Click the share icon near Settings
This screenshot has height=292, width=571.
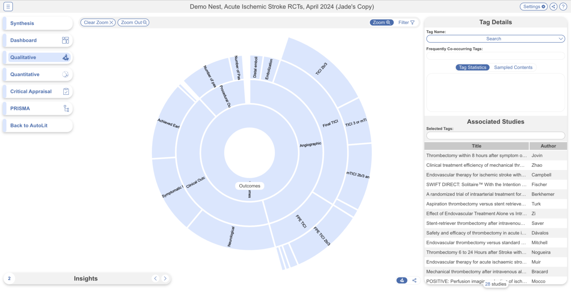(x=553, y=6)
